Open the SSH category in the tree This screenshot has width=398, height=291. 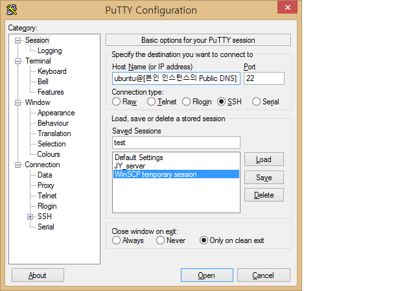[45, 216]
